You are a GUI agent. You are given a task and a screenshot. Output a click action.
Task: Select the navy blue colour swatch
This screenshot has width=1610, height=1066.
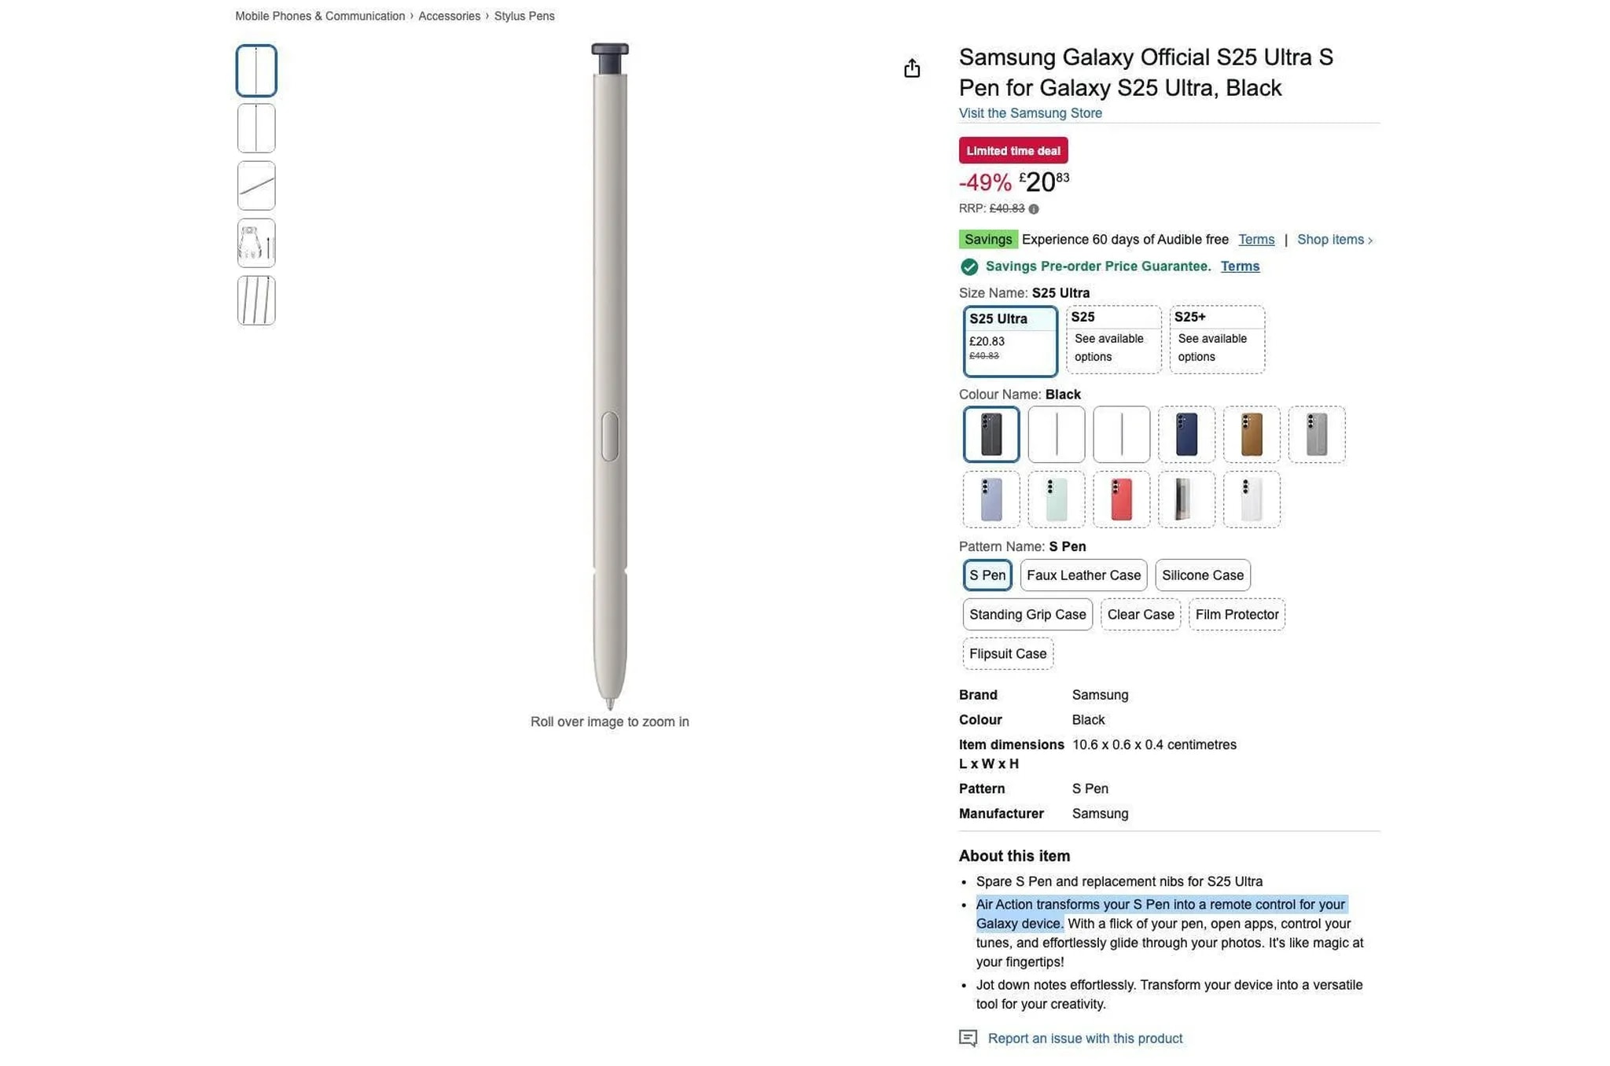[1186, 434]
